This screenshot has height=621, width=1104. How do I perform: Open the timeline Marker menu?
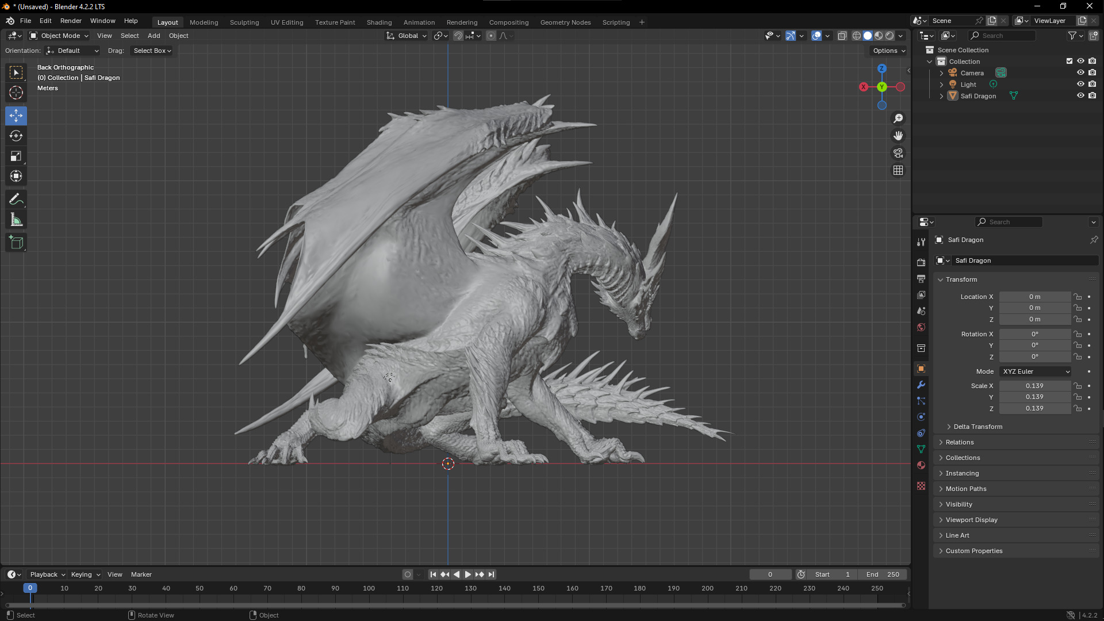tap(141, 574)
